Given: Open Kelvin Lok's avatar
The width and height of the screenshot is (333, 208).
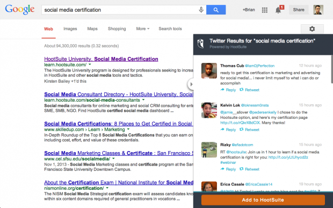Looking at the screenshot, I should coord(209,110).
